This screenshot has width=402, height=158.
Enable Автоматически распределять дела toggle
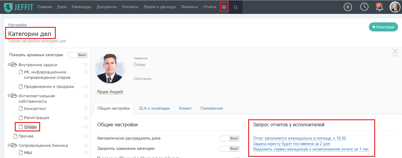(x=229, y=138)
